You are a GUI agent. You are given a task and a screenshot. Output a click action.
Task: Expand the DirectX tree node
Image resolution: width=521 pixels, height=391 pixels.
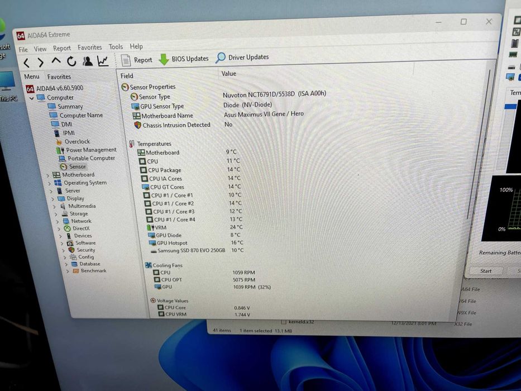click(x=60, y=229)
